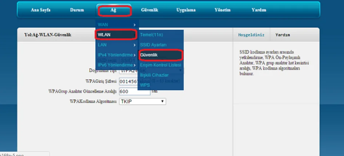Focus the WPA Grup Anahtar Güncelleme Aralığı field

point(134,92)
